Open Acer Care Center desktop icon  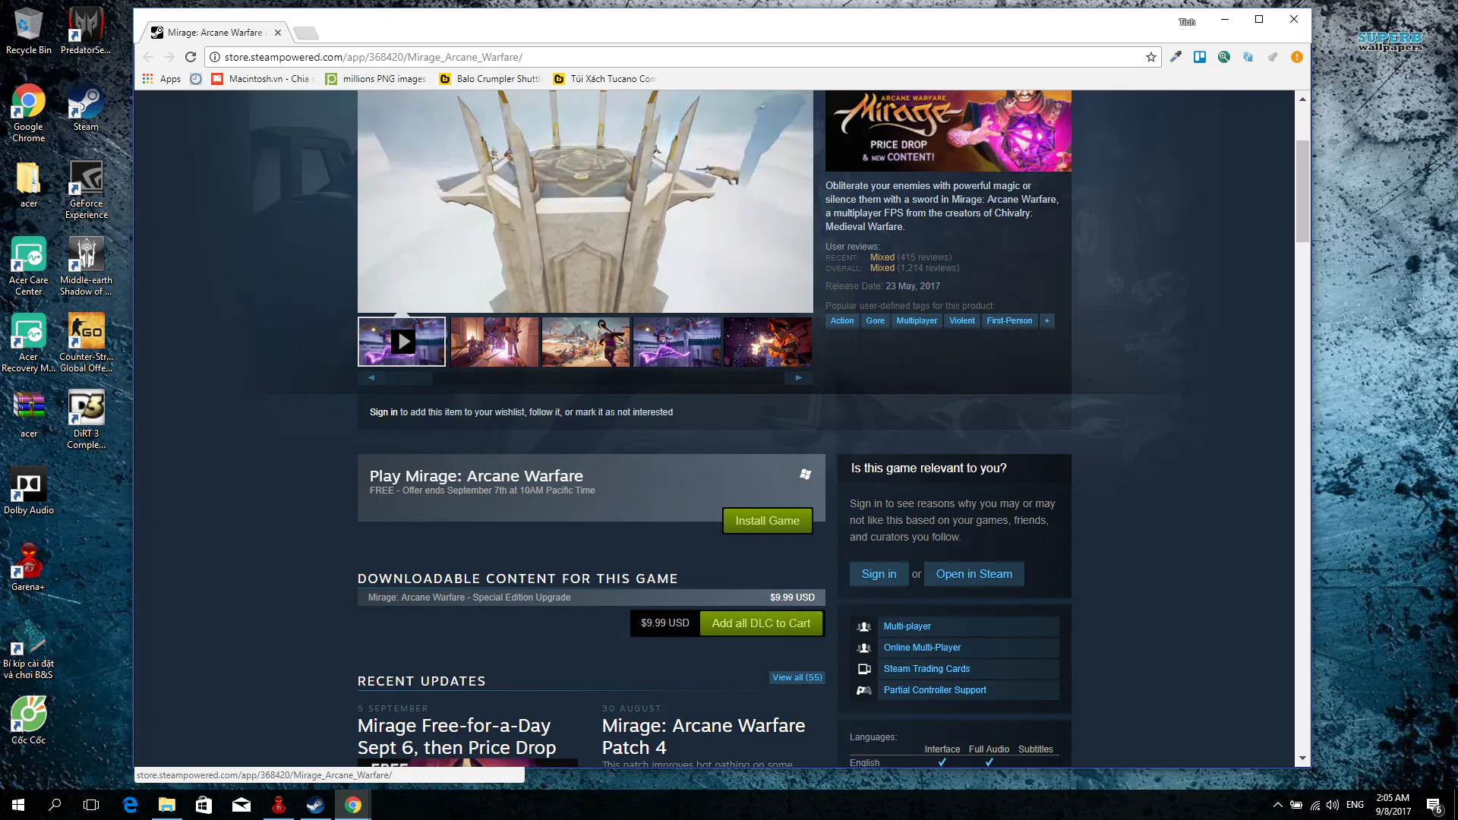coord(28,266)
